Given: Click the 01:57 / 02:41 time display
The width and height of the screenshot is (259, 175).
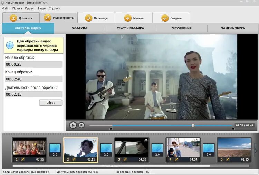Looking at the screenshot, I should 244,125.
